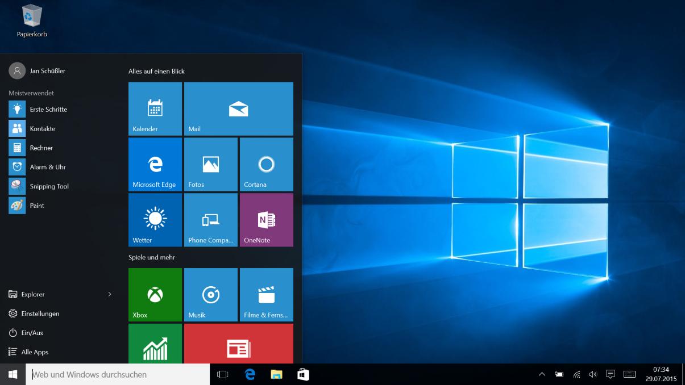685x385 pixels.
Task: Click the Rechner text label
Action: click(41, 148)
